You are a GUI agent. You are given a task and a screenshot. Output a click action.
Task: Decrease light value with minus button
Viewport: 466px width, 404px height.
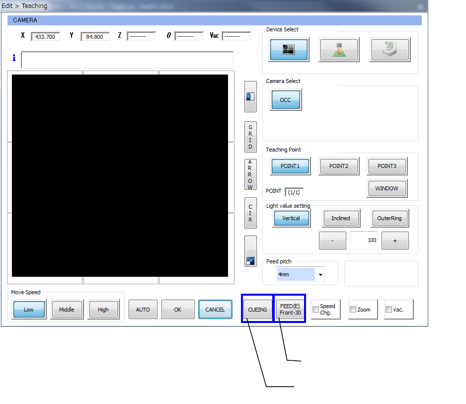(x=332, y=240)
